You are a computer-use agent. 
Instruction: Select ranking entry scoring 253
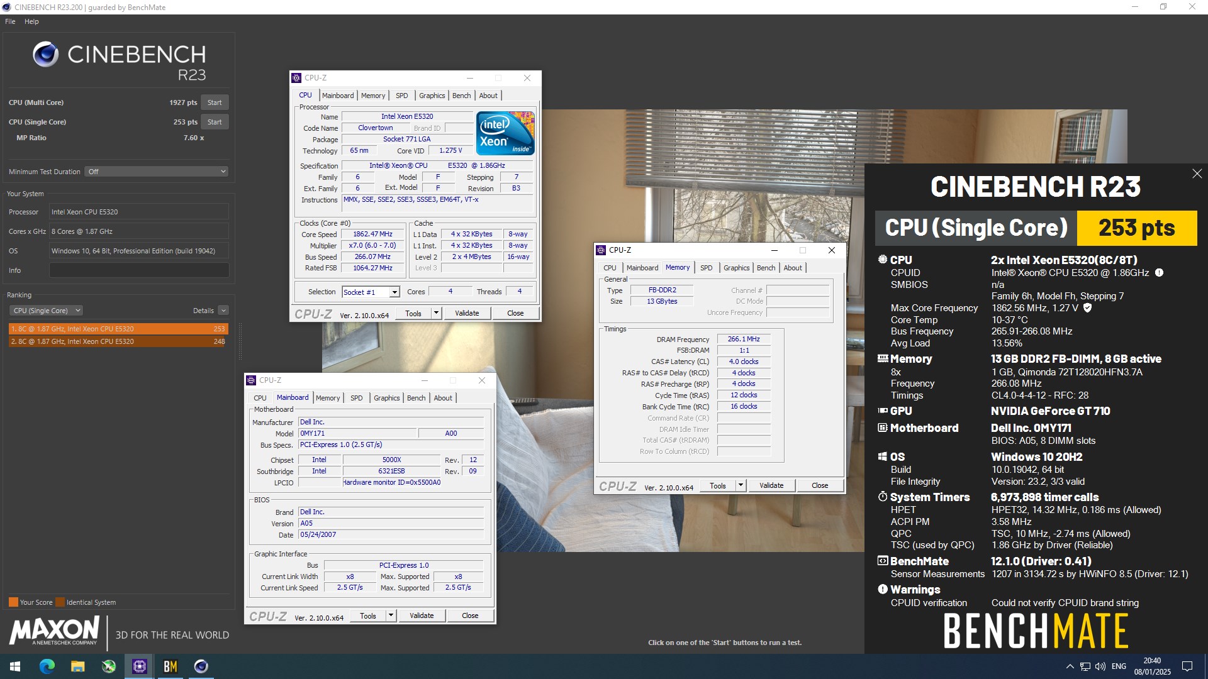click(118, 329)
